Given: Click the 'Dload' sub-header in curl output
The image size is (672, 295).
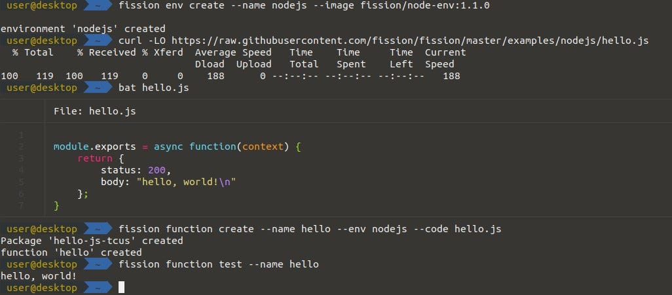Looking at the screenshot, I should click(x=210, y=64).
